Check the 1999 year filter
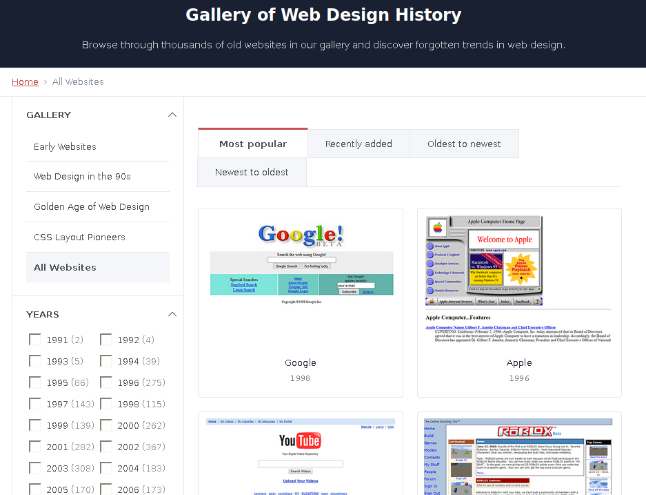 pyautogui.click(x=35, y=425)
